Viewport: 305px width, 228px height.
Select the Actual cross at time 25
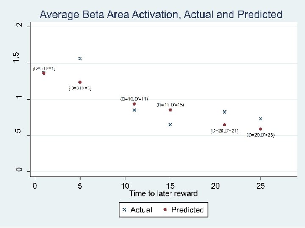pos(261,119)
